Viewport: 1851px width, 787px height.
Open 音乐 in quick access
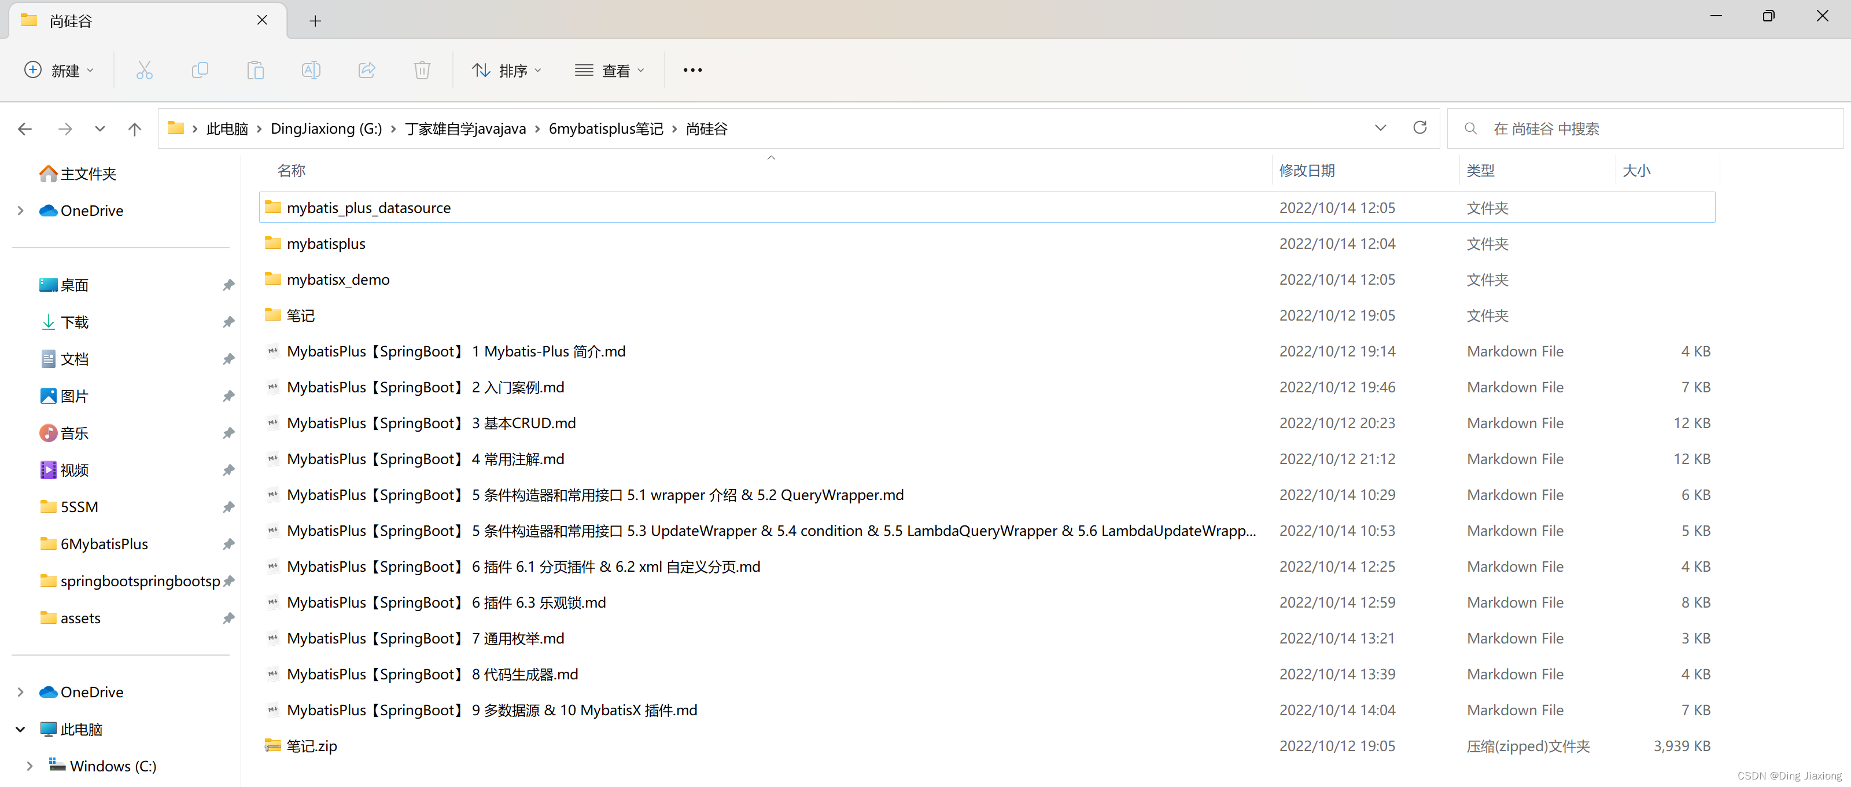64,433
